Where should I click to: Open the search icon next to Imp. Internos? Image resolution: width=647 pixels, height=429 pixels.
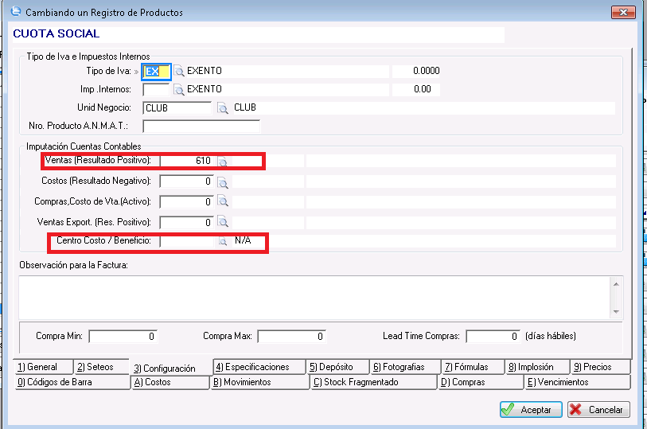click(179, 90)
